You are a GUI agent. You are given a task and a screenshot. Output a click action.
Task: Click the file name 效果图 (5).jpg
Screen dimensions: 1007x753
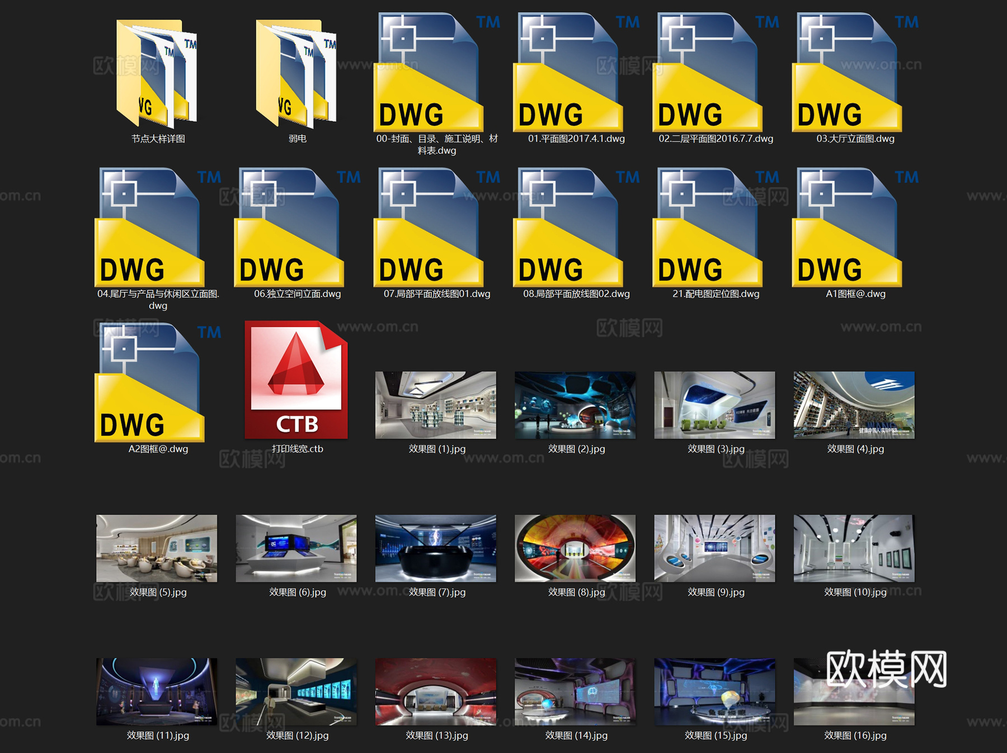158,592
